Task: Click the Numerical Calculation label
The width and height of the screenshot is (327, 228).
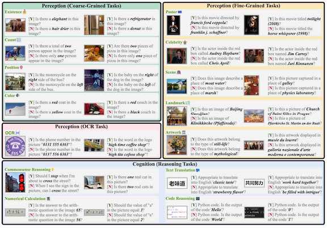Action: coord(25,199)
